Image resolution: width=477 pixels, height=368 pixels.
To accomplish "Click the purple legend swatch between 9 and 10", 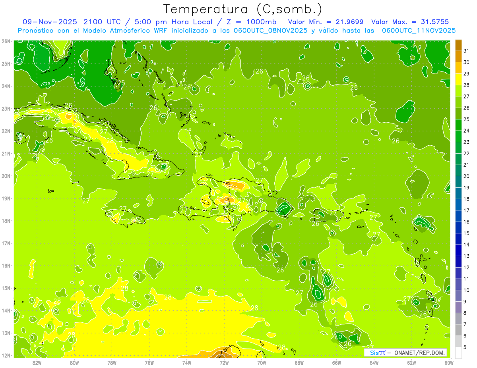I will (x=458, y=296).
